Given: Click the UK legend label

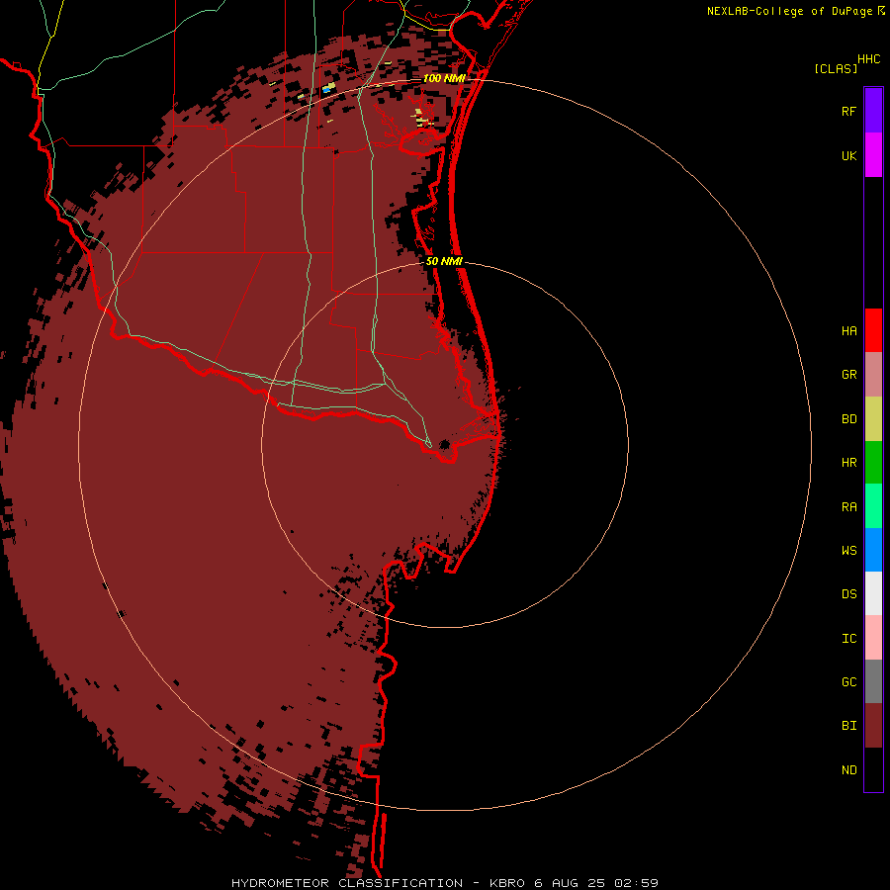Looking at the screenshot, I should [848, 155].
